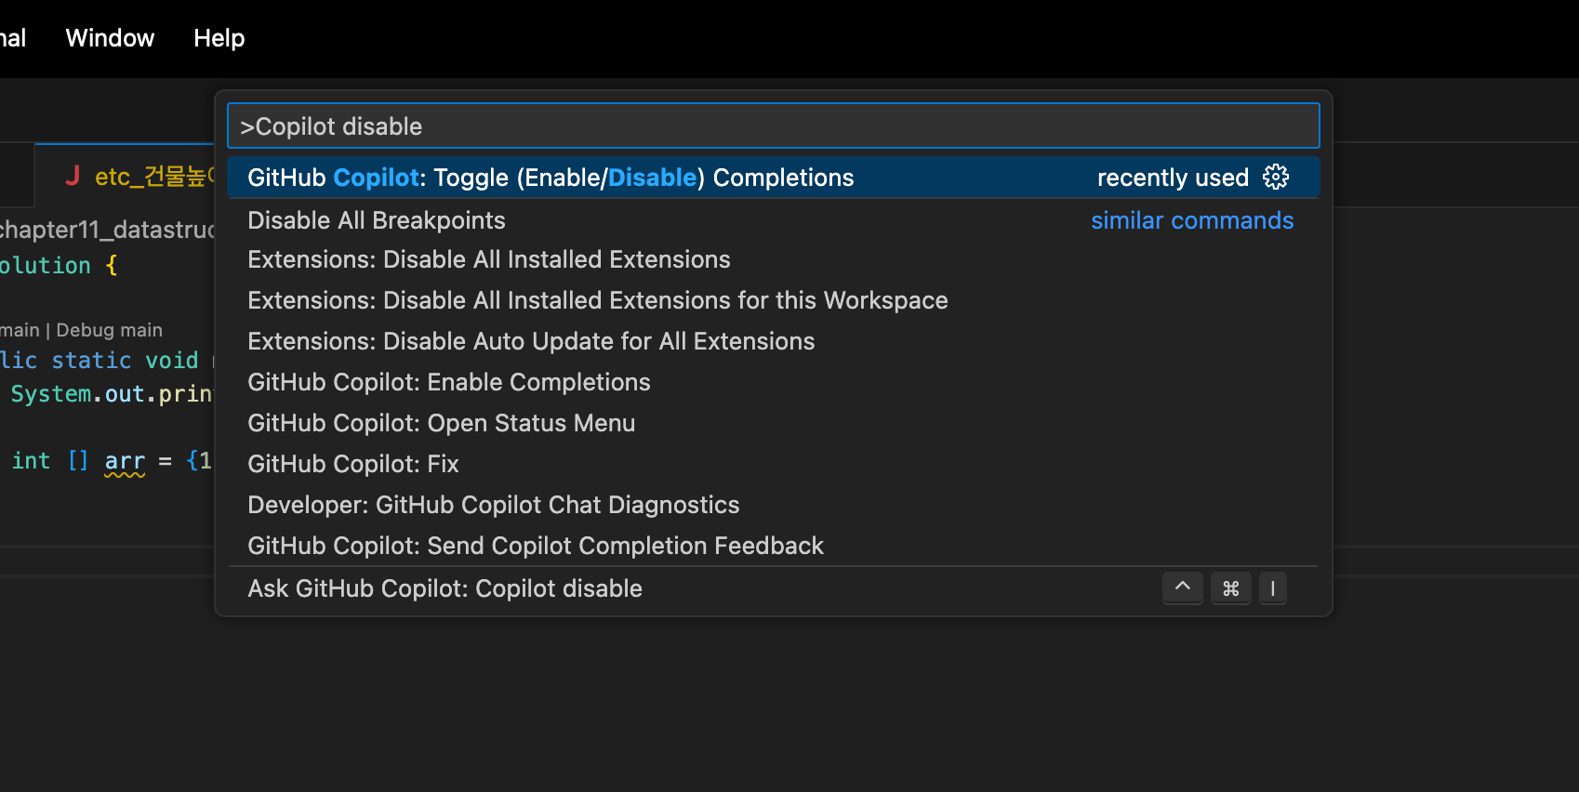Click the Java file icon on tab
Image resolution: width=1579 pixels, height=792 pixels.
[x=73, y=176]
